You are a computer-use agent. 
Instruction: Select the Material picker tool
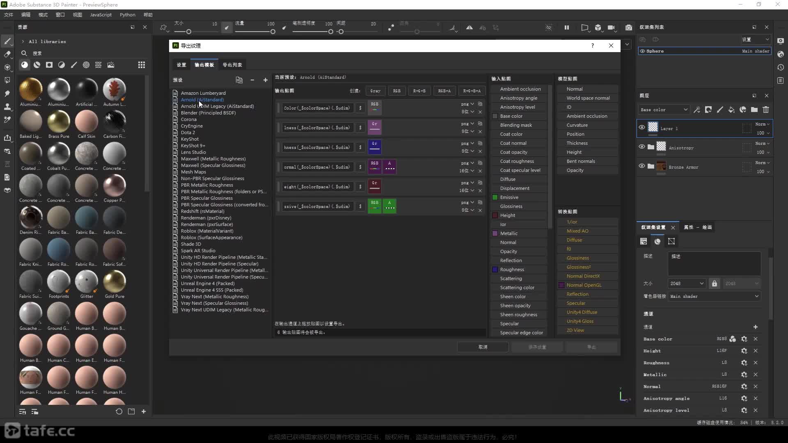(x=7, y=120)
